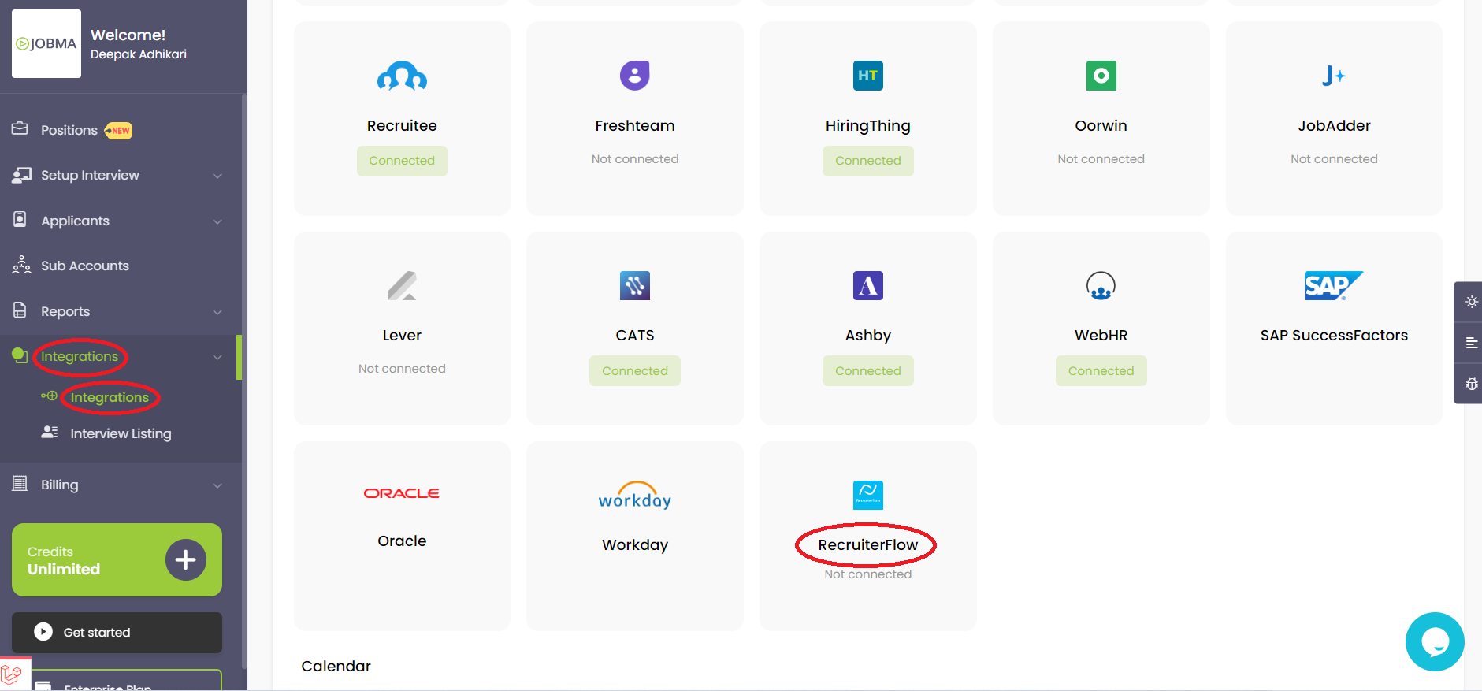Click the Billing sidebar icon

click(x=20, y=483)
